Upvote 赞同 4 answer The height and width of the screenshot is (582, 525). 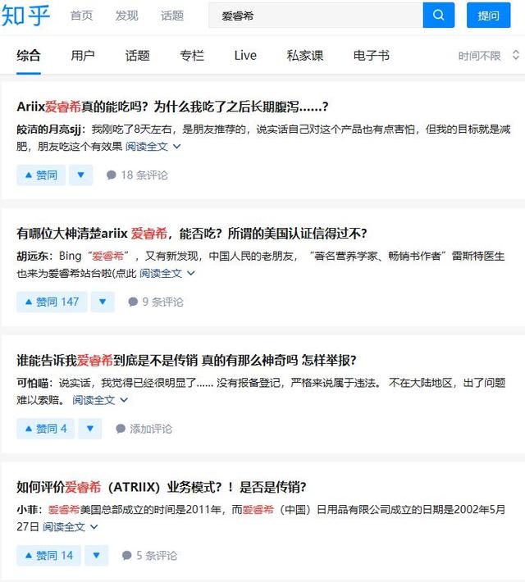45,429
